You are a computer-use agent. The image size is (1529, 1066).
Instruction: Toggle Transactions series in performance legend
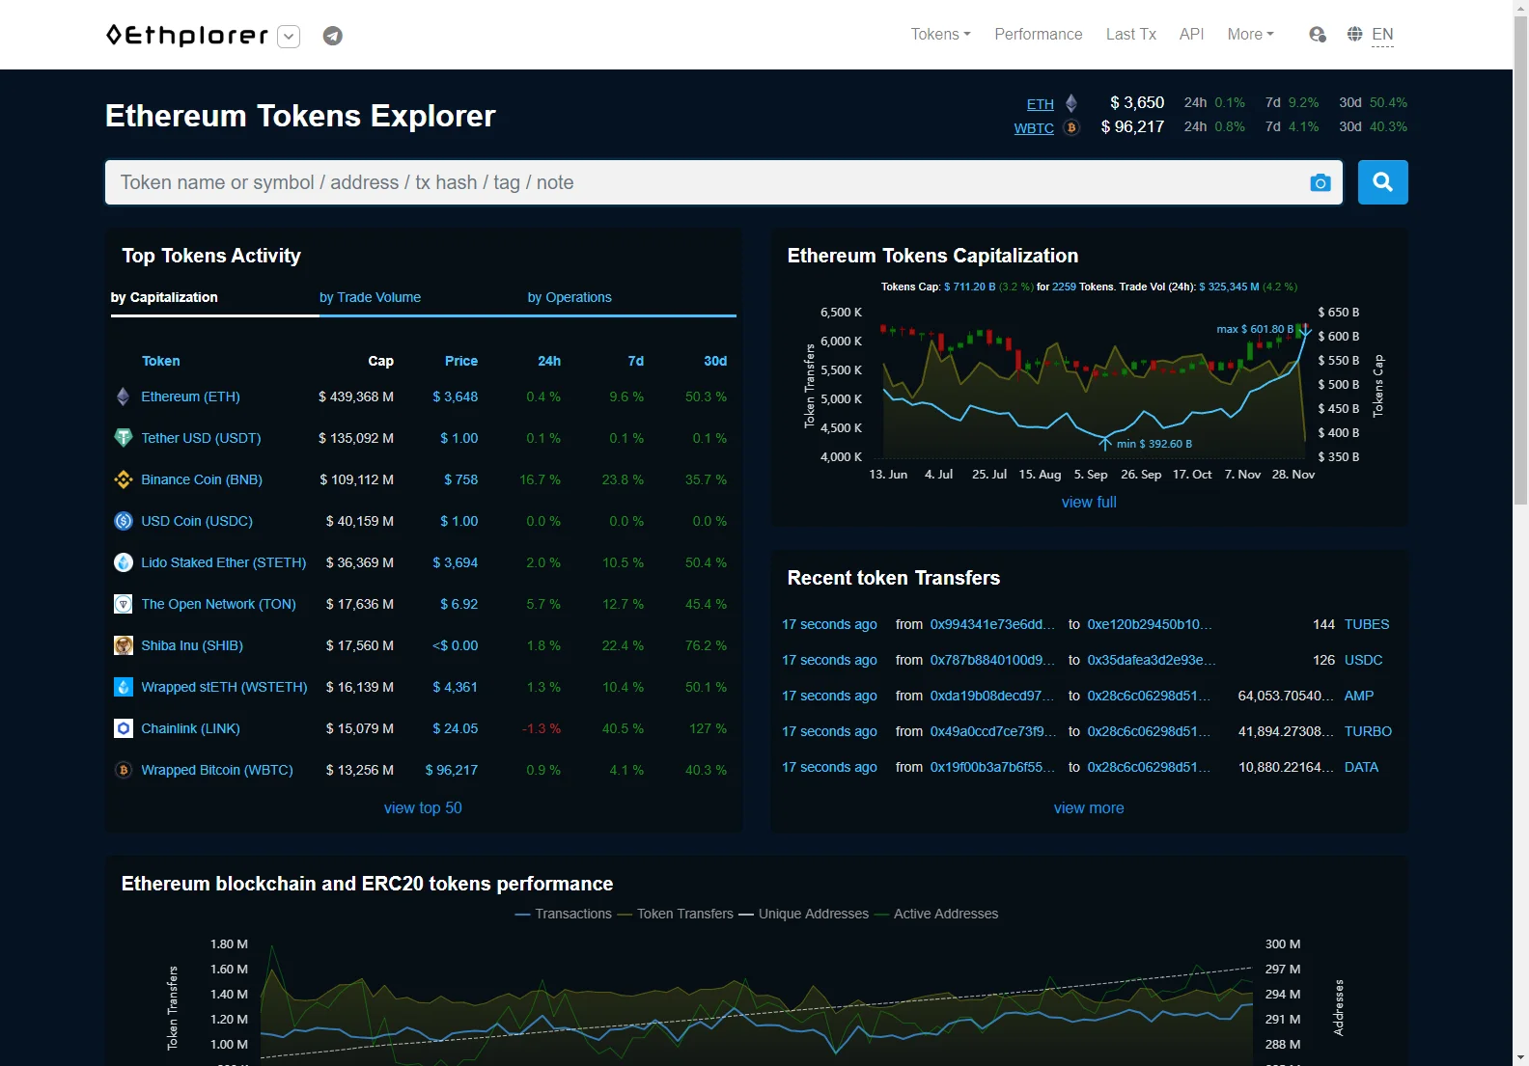564,914
